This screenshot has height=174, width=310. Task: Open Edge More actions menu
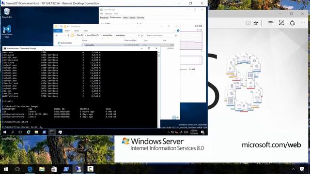[303, 23]
